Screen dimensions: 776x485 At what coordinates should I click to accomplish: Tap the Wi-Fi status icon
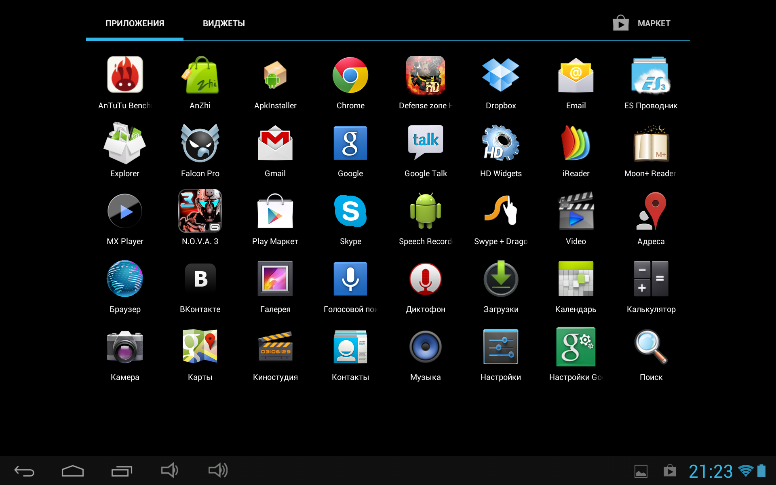pos(746,471)
